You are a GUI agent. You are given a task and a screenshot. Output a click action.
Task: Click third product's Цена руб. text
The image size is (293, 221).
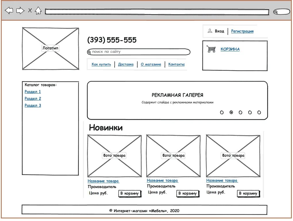216,192
